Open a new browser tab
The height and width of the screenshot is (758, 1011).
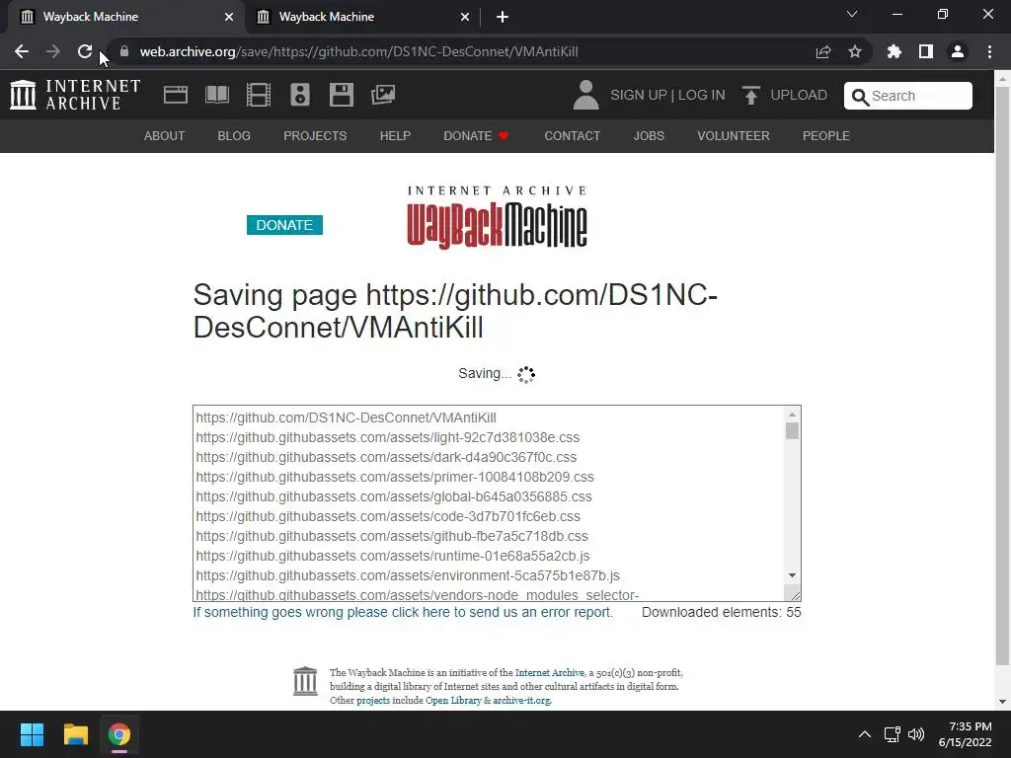(x=503, y=17)
